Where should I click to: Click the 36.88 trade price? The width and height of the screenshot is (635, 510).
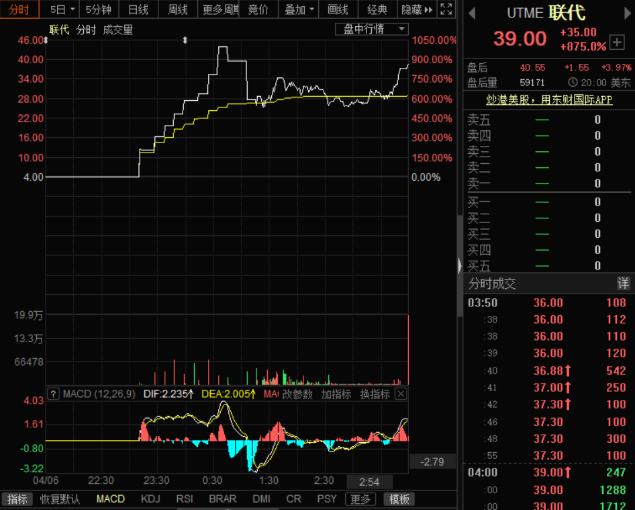pyautogui.click(x=548, y=370)
